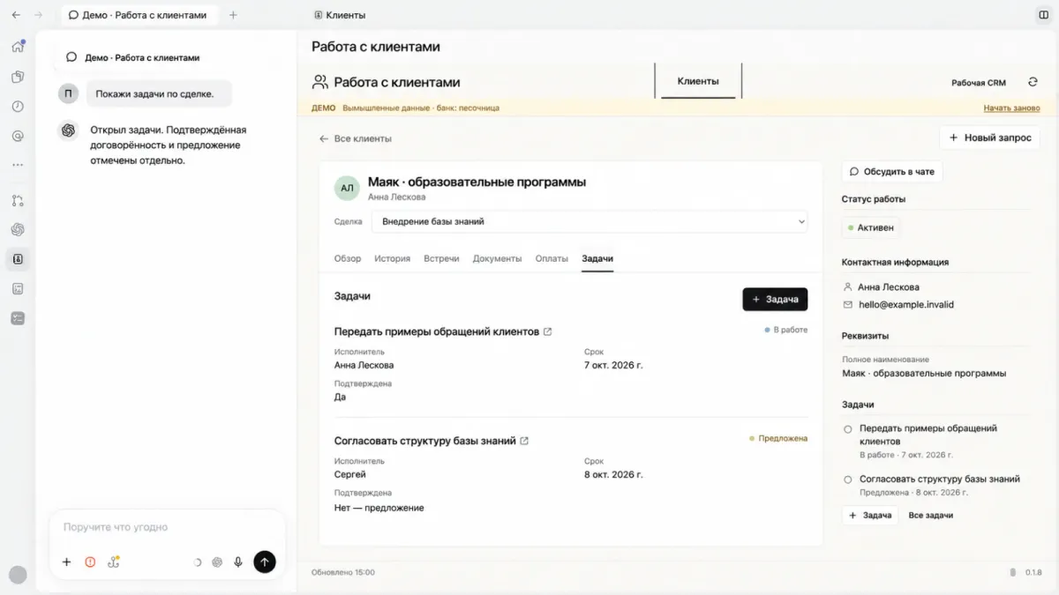Click the red exclamation alert icon in chat input
This screenshot has width=1059, height=595.
pyautogui.click(x=90, y=562)
